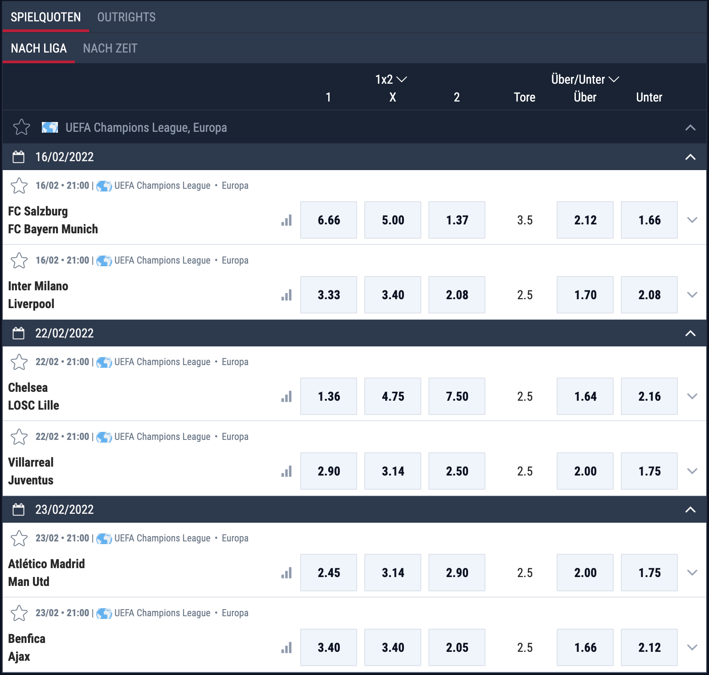Star the Atlético Madrid vs Man Utd match
Screen dimensions: 709x675
pyautogui.click(x=19, y=538)
